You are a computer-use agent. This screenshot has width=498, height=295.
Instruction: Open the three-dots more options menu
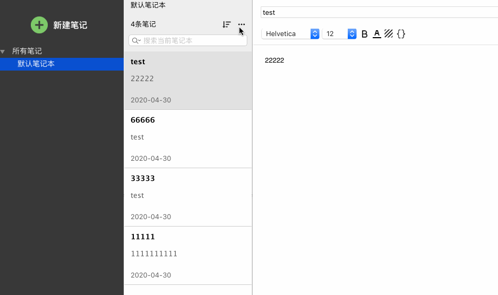(x=242, y=24)
